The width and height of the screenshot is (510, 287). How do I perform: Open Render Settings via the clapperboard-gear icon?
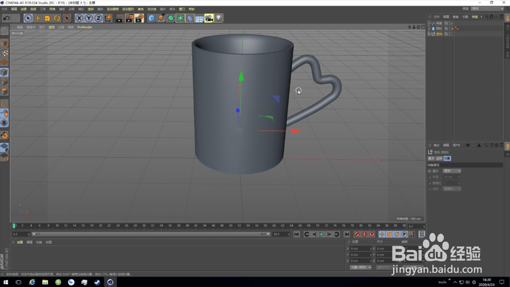click(139, 18)
